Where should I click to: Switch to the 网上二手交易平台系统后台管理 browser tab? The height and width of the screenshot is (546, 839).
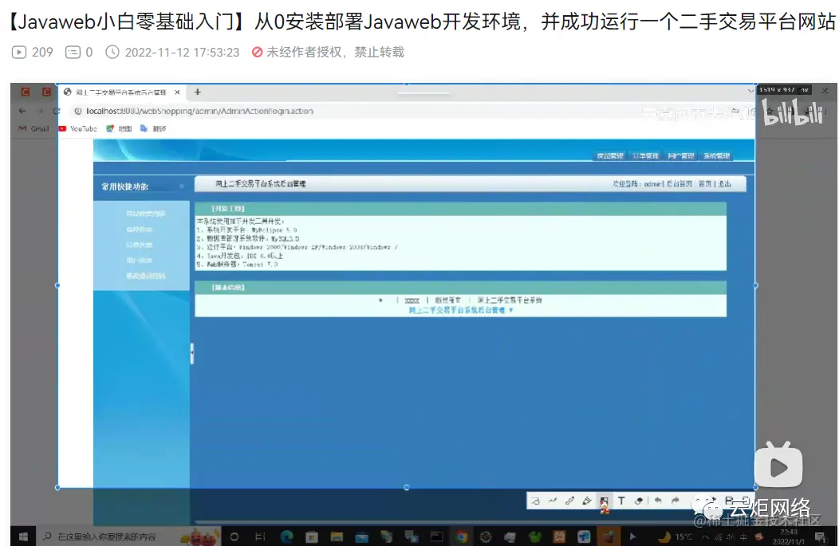point(120,91)
